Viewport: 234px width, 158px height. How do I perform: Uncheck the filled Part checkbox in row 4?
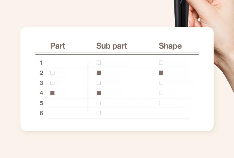tap(53, 93)
